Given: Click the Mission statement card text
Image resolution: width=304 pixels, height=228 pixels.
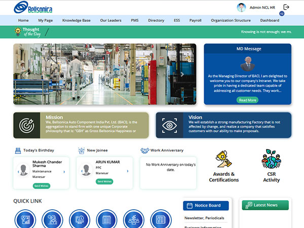Looking at the screenshot, I should tap(92, 127).
